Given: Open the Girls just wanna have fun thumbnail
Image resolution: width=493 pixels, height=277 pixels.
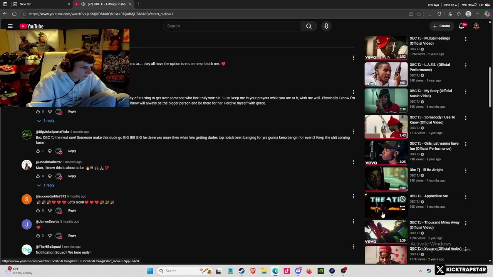Looking at the screenshot, I should pos(386,153).
